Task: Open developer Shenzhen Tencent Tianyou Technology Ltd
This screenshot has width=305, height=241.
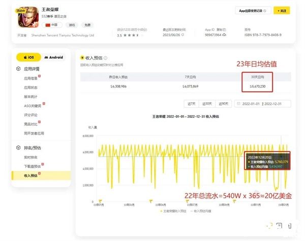Action: (x=63, y=35)
